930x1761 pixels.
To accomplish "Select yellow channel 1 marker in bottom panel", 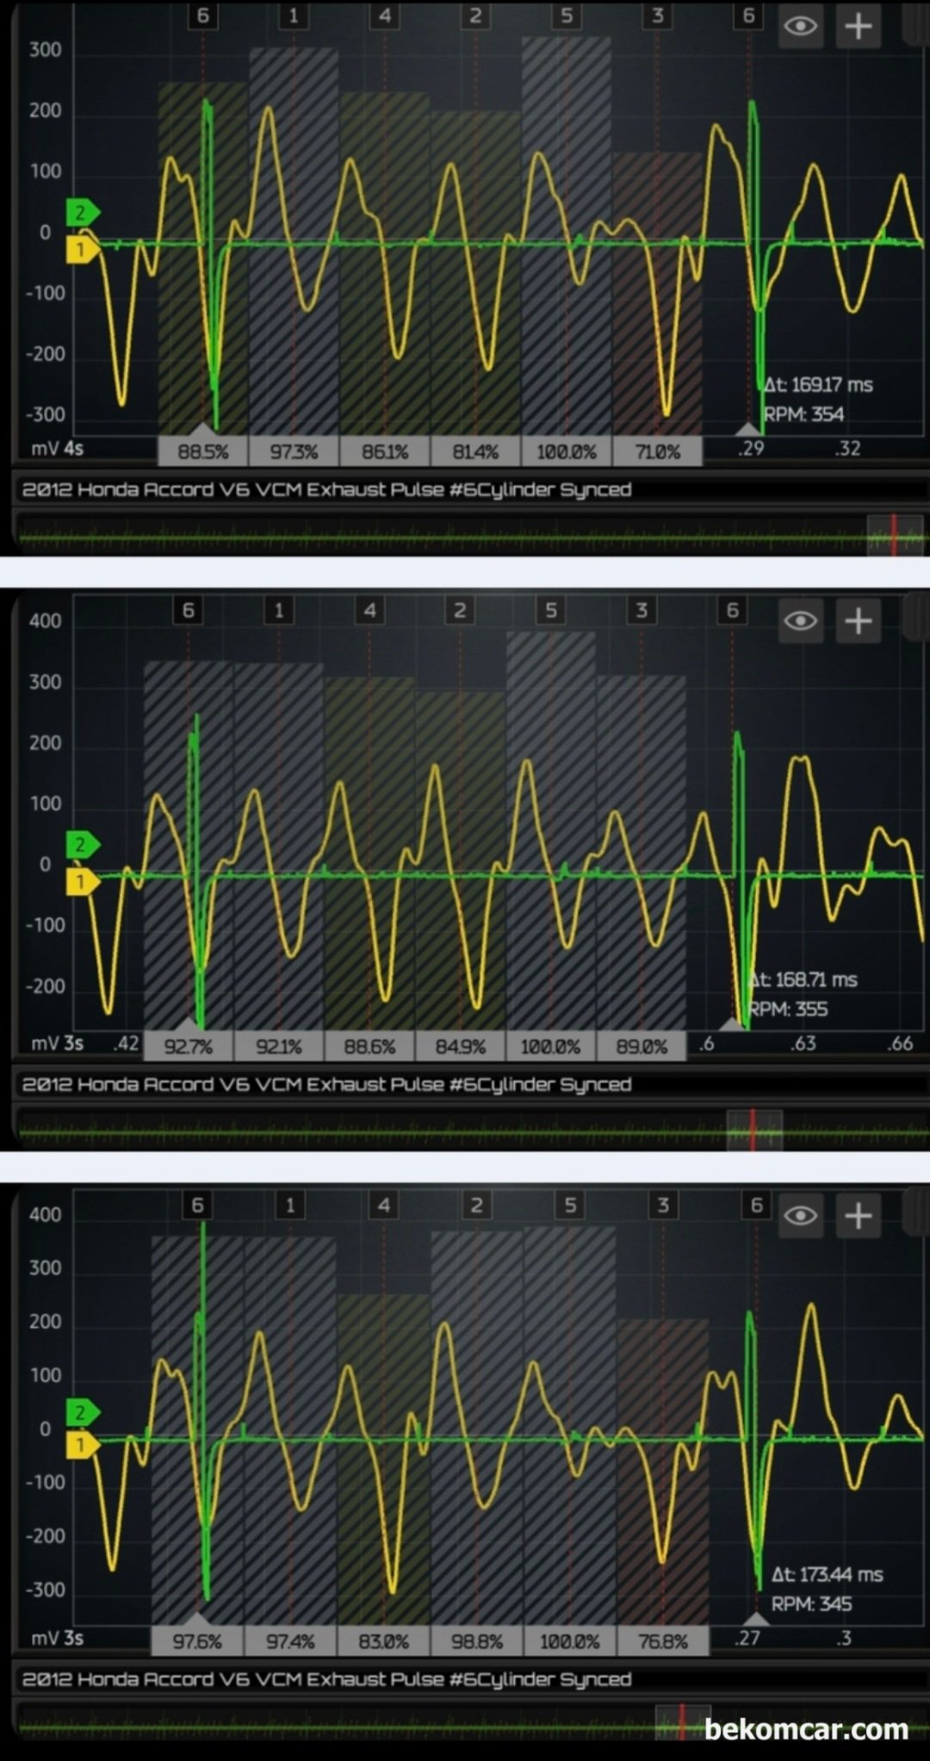I will tap(82, 1444).
